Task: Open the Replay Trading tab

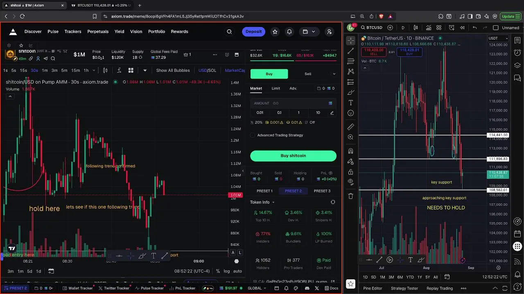Action: (440, 288)
